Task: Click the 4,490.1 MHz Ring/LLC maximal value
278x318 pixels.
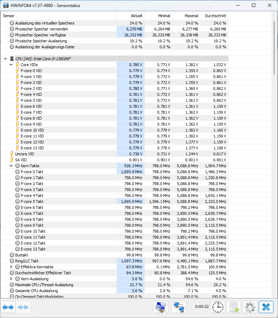Action: point(187,261)
